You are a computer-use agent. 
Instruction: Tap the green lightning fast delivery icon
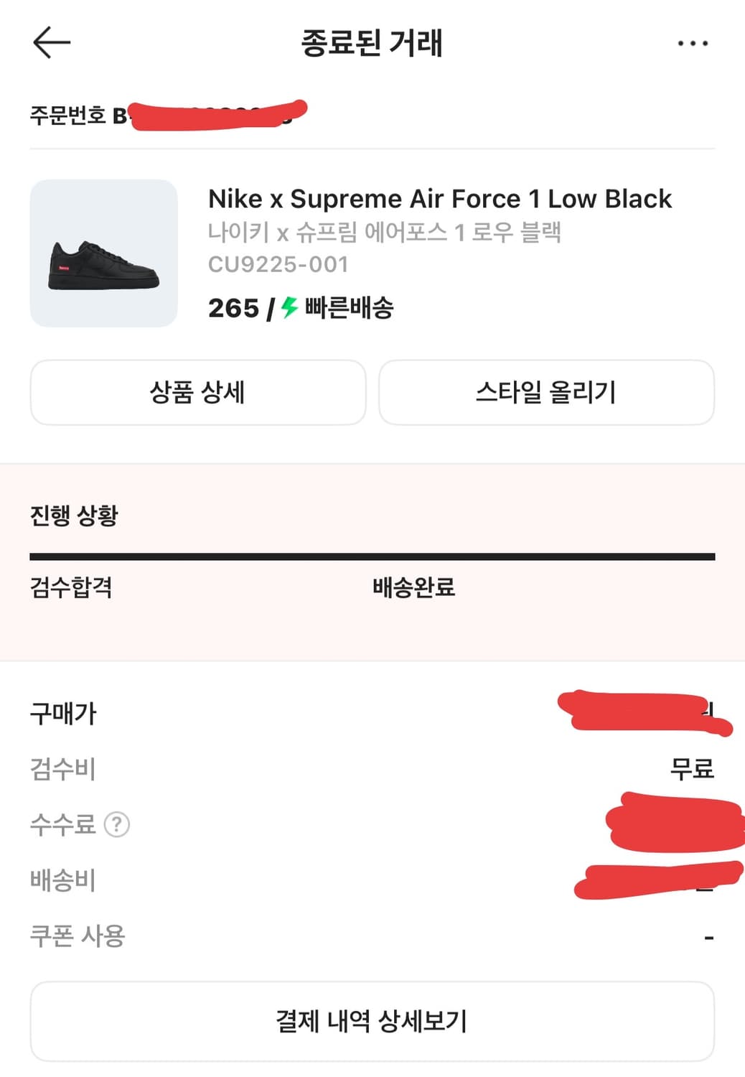[x=289, y=307]
